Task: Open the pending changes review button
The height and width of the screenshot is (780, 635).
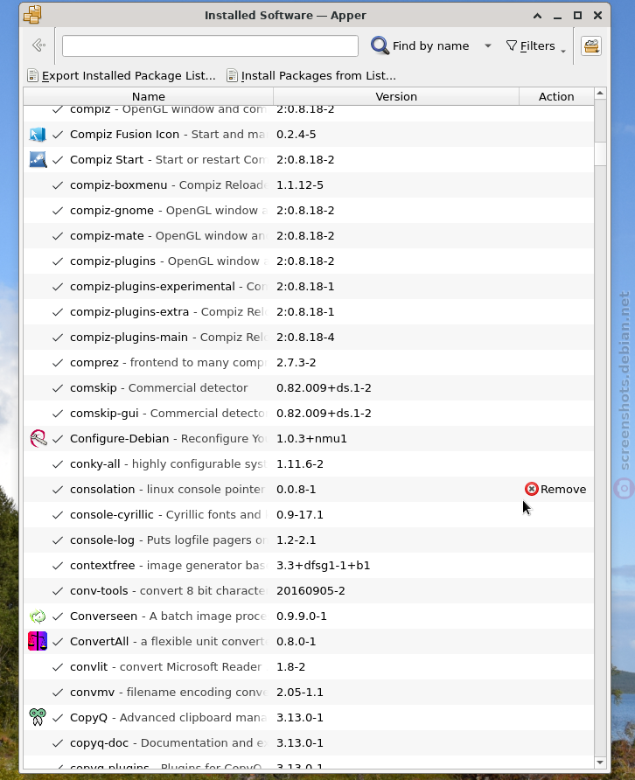Action: point(591,45)
